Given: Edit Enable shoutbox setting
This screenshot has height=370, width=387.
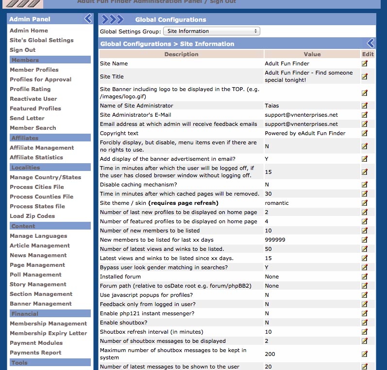Looking at the screenshot, I should click(x=365, y=323).
